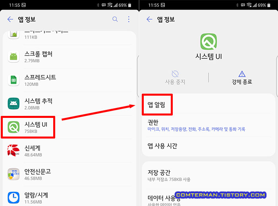278x206 pixels.
Task: Open 스크롤 캡처 2.79MB entry
Action: click(x=69, y=57)
